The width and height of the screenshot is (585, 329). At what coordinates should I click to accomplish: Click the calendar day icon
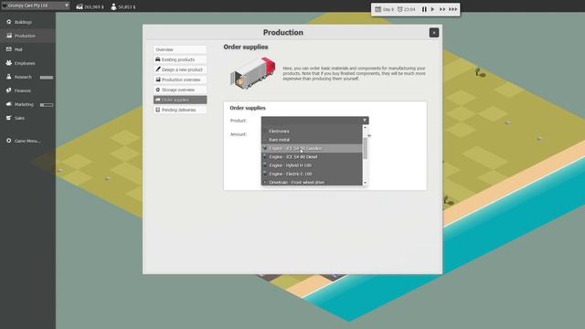(x=378, y=9)
